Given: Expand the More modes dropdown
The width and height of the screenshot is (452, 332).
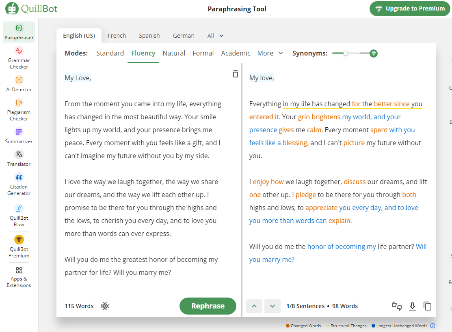Looking at the screenshot, I should 270,53.
